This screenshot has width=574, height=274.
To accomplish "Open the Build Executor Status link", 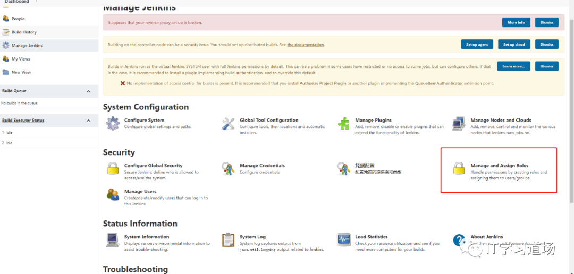I will [x=23, y=121].
